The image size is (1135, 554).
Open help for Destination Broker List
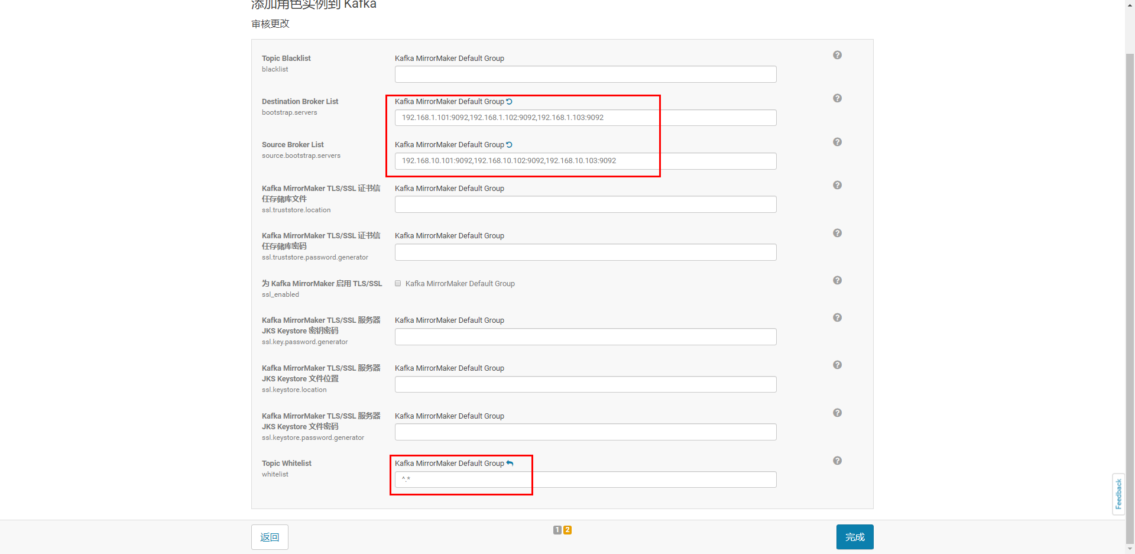(x=837, y=98)
